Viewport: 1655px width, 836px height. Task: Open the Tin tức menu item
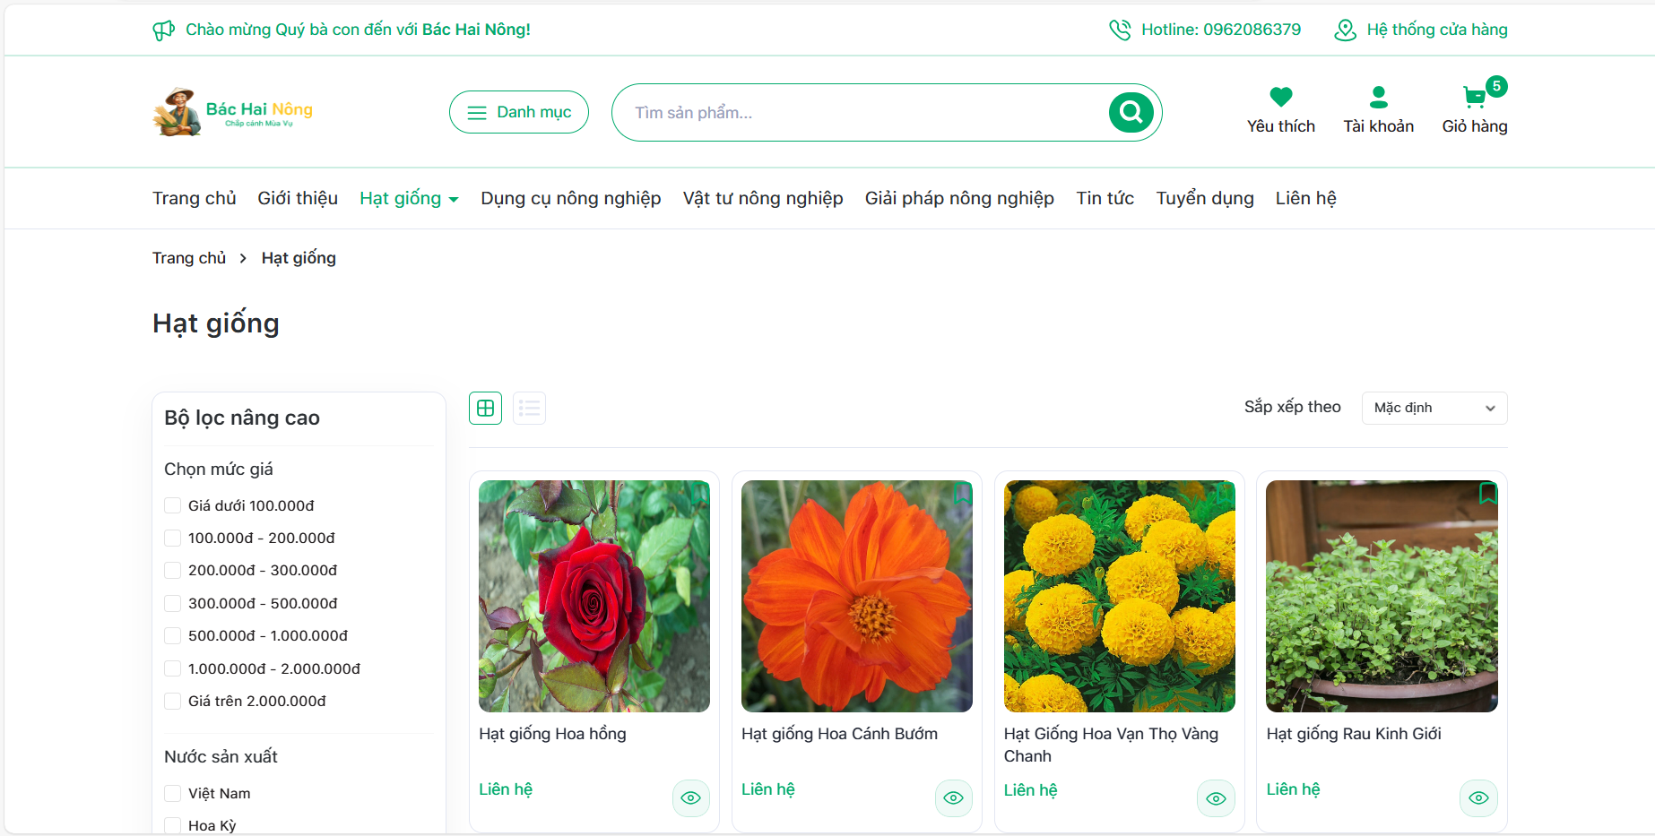(1105, 198)
